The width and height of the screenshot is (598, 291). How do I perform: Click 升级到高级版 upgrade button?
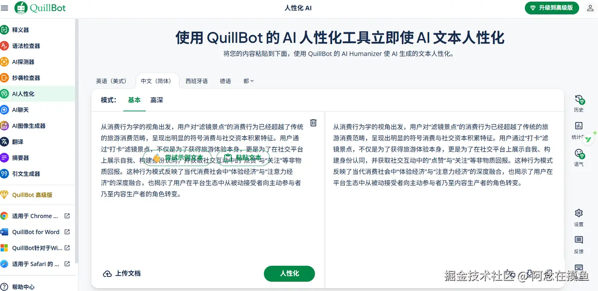click(x=552, y=8)
